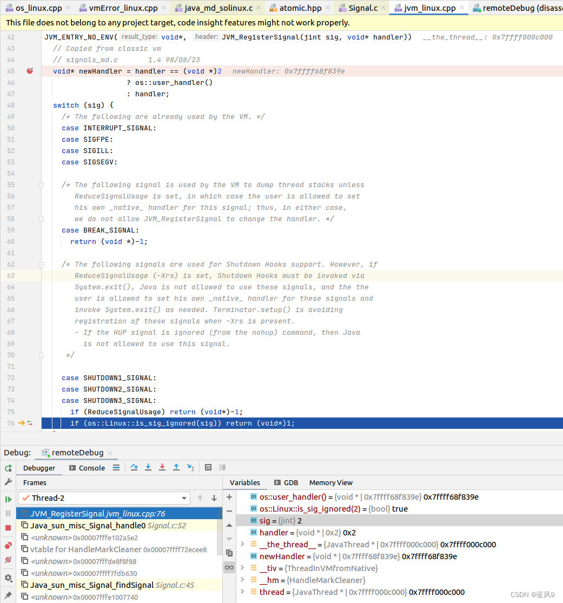Show execution point icon
The width and height of the screenshot is (563, 603).
coord(116,468)
